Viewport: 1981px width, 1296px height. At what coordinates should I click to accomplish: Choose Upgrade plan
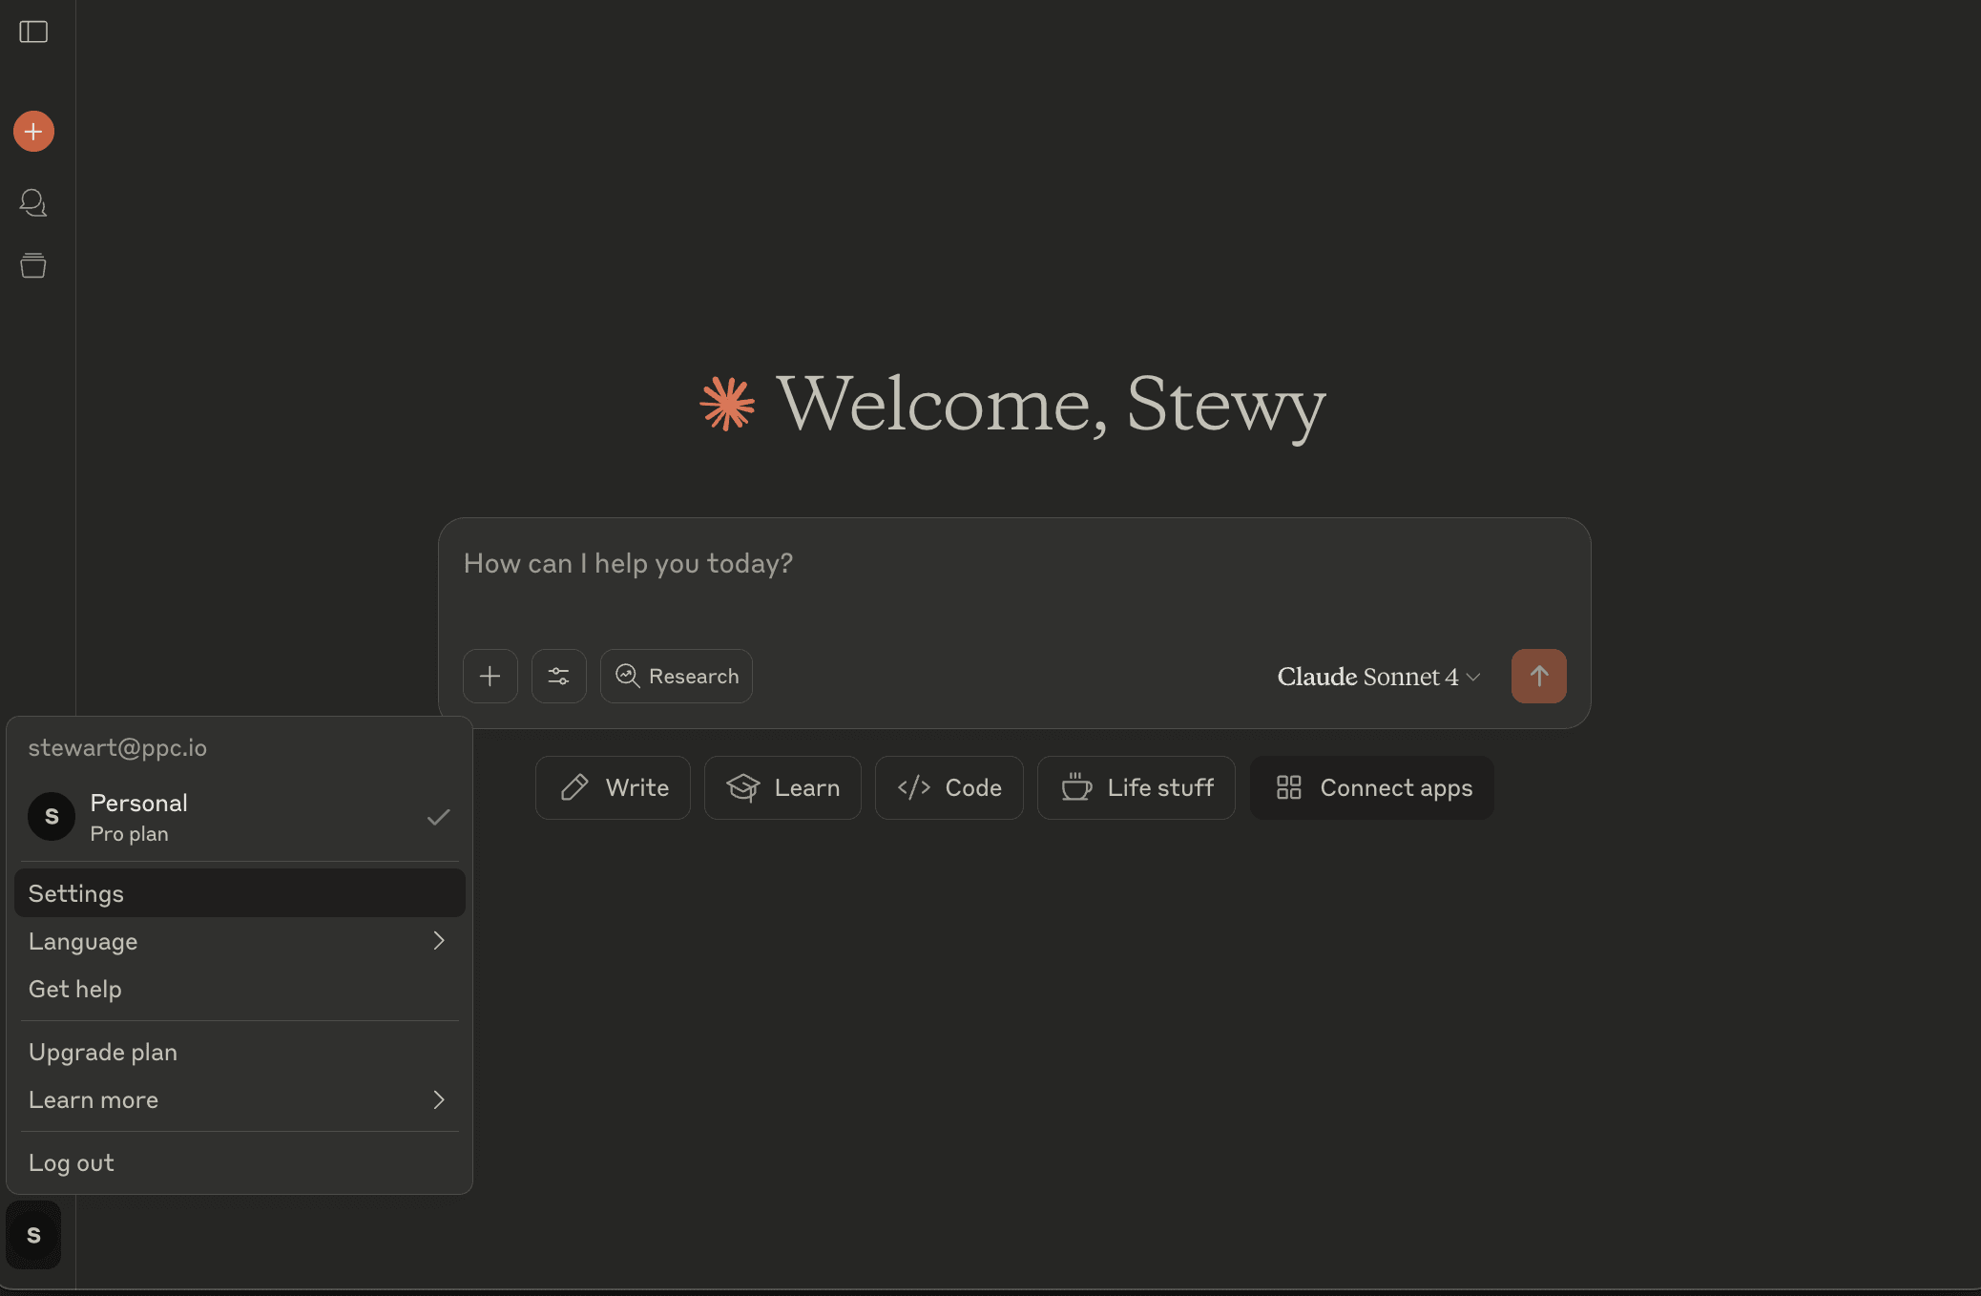coord(240,1052)
